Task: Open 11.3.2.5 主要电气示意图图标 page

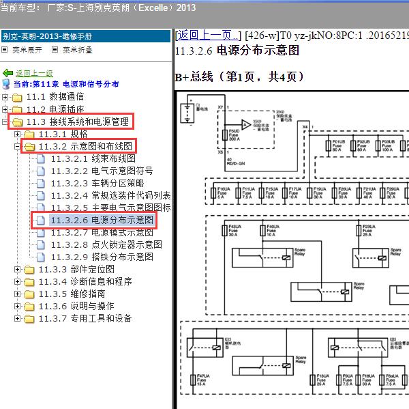Action: 111,208
